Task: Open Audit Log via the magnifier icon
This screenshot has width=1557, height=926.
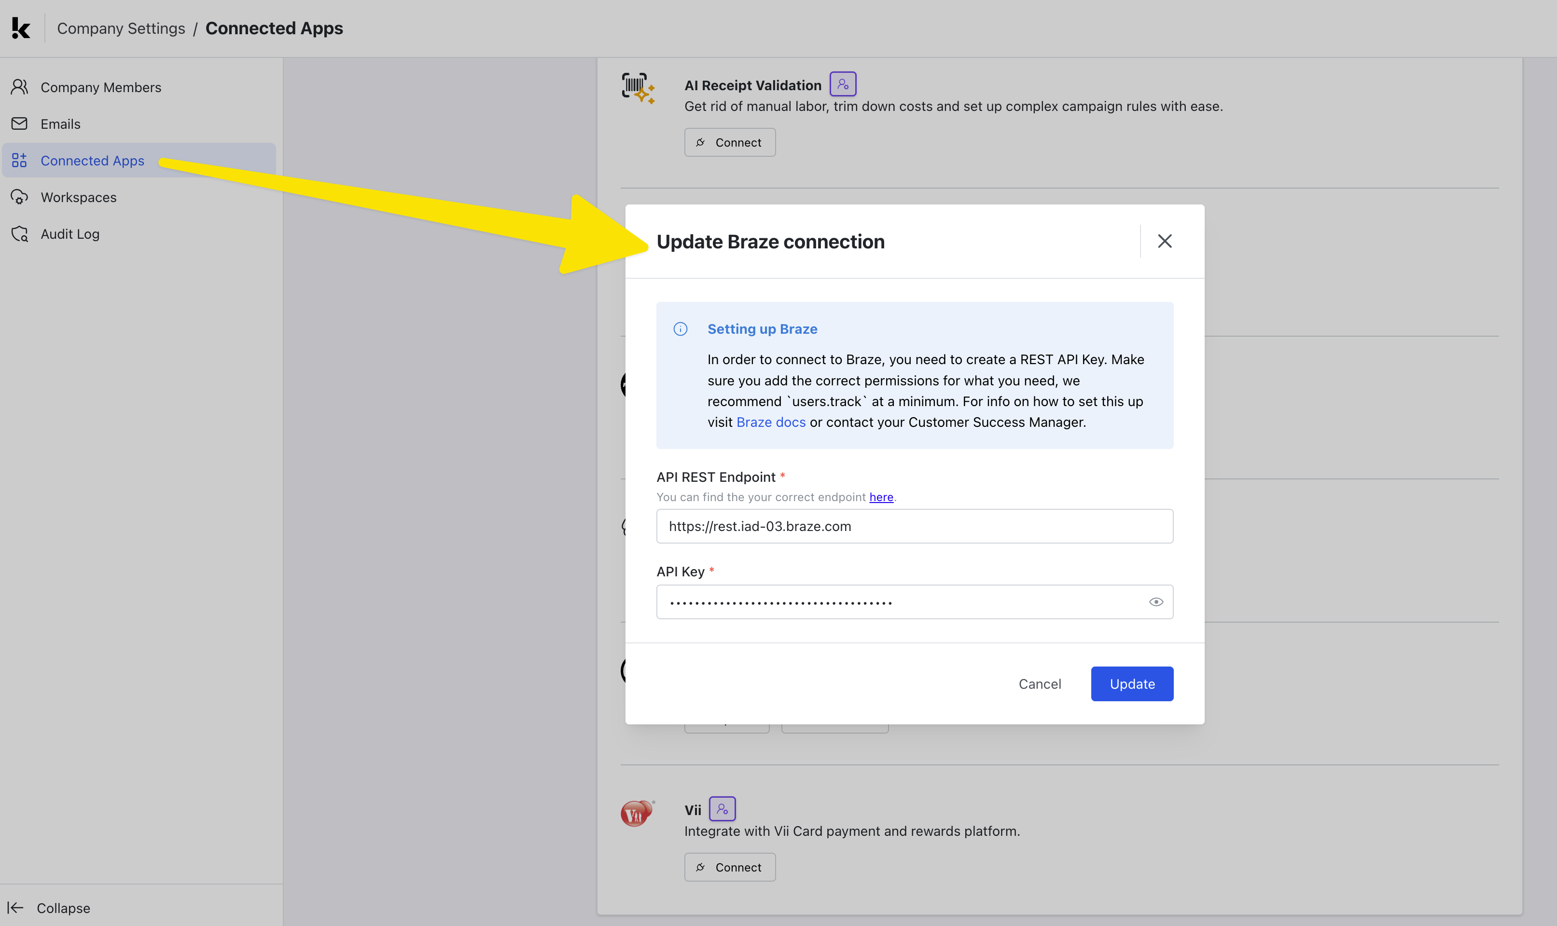Action: pyautogui.click(x=19, y=233)
